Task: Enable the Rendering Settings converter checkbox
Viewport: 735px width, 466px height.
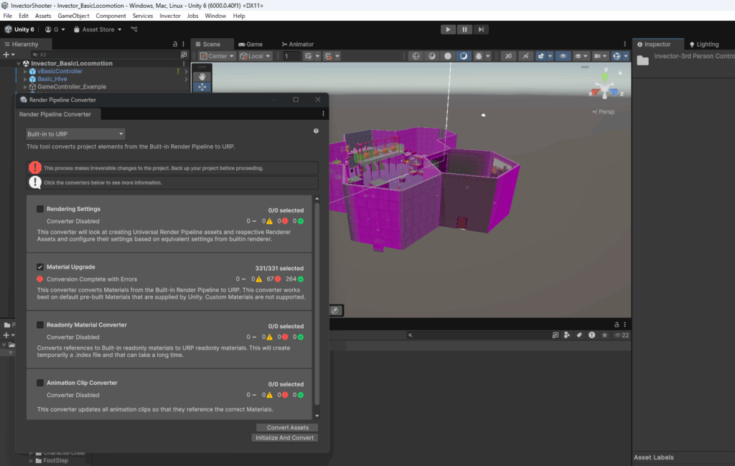Action: (x=40, y=209)
